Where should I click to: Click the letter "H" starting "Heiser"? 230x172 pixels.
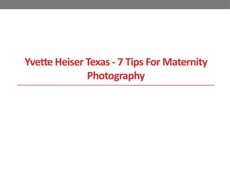point(58,62)
